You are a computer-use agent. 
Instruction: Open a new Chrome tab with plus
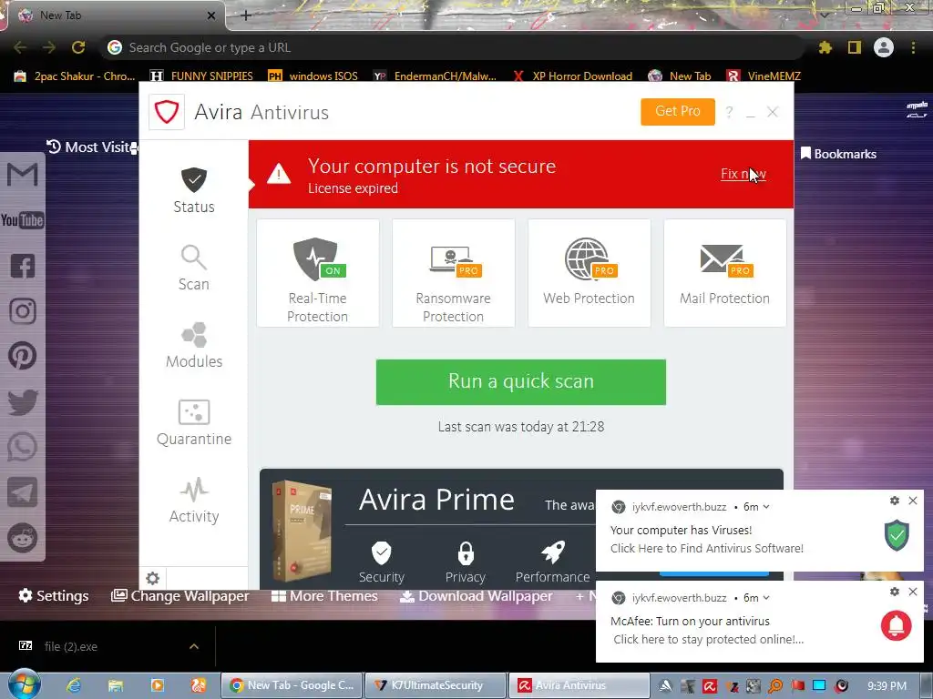click(246, 15)
